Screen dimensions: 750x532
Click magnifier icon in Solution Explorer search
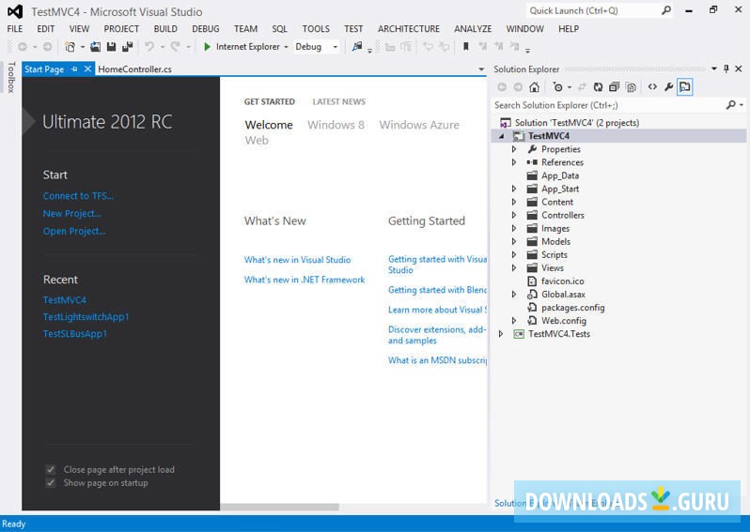731,104
